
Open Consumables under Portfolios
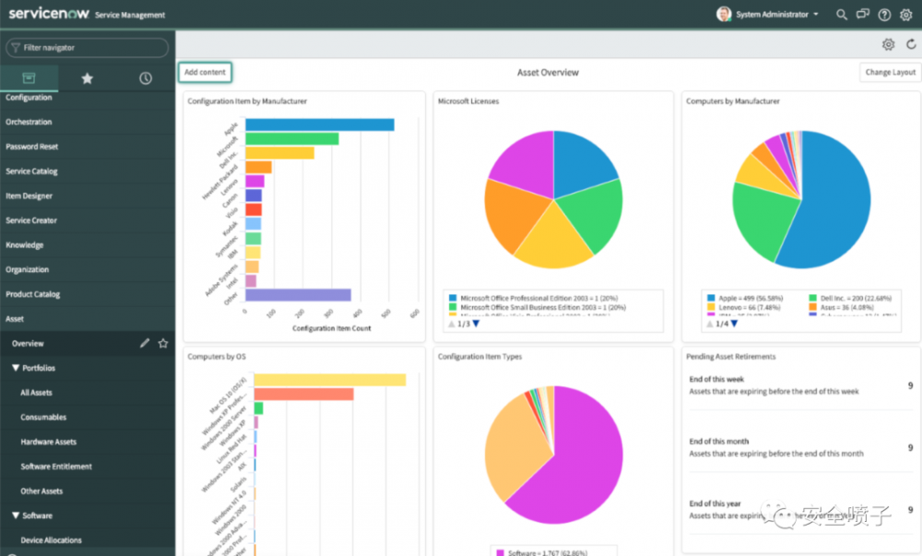tap(43, 418)
